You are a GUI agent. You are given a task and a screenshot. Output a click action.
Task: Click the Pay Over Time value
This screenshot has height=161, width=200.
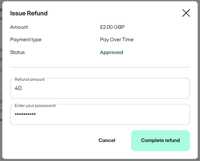point(117,40)
